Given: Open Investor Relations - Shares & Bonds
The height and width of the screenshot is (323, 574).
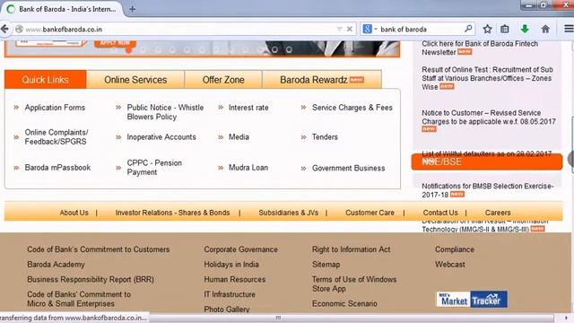Looking at the screenshot, I should (x=172, y=213).
